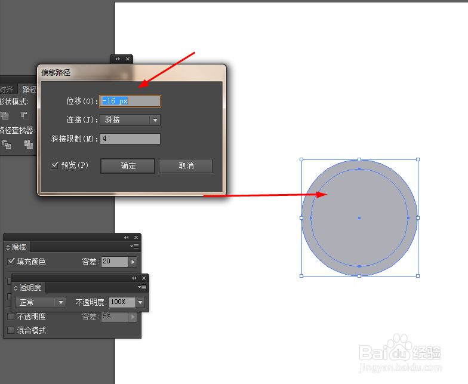Open the 魔棒 panel options menu

134,246
